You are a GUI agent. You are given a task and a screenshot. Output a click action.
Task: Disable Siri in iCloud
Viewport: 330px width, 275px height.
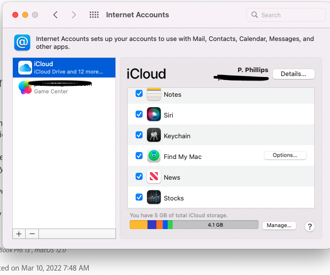pyautogui.click(x=139, y=114)
